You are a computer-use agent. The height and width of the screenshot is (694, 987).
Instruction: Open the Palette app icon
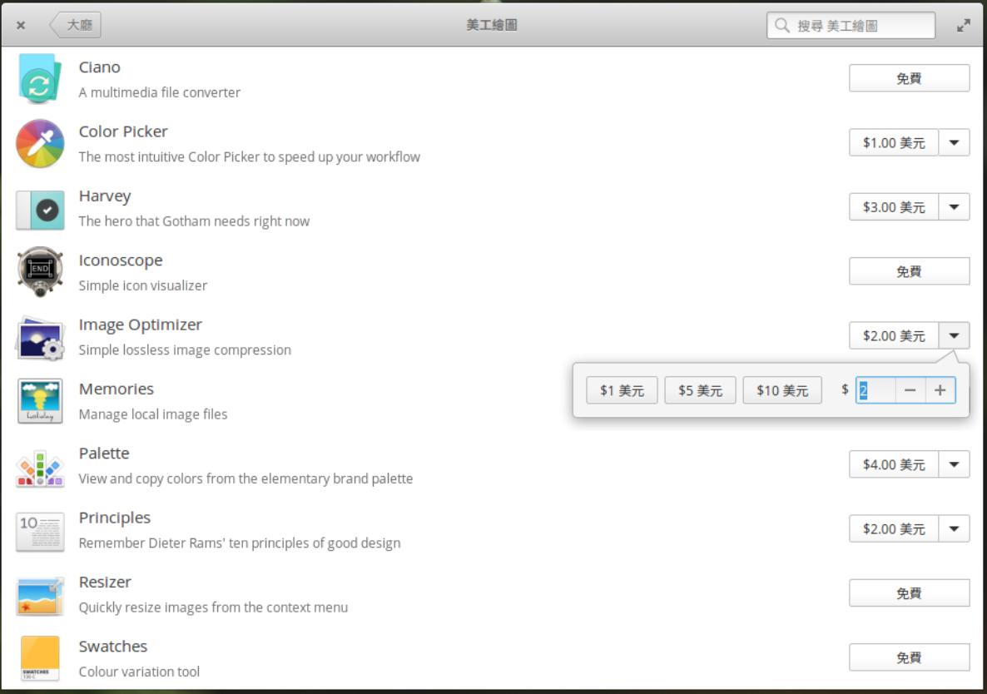coord(39,465)
